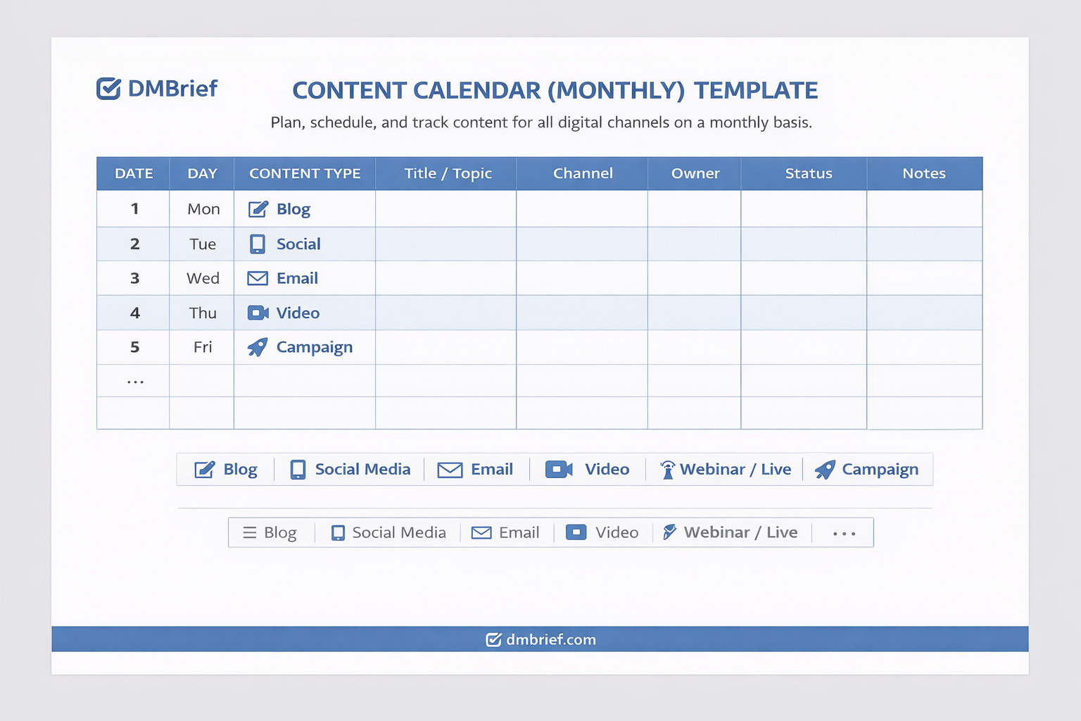
Task: Select the Campaign tab in upper legend
Action: click(866, 470)
